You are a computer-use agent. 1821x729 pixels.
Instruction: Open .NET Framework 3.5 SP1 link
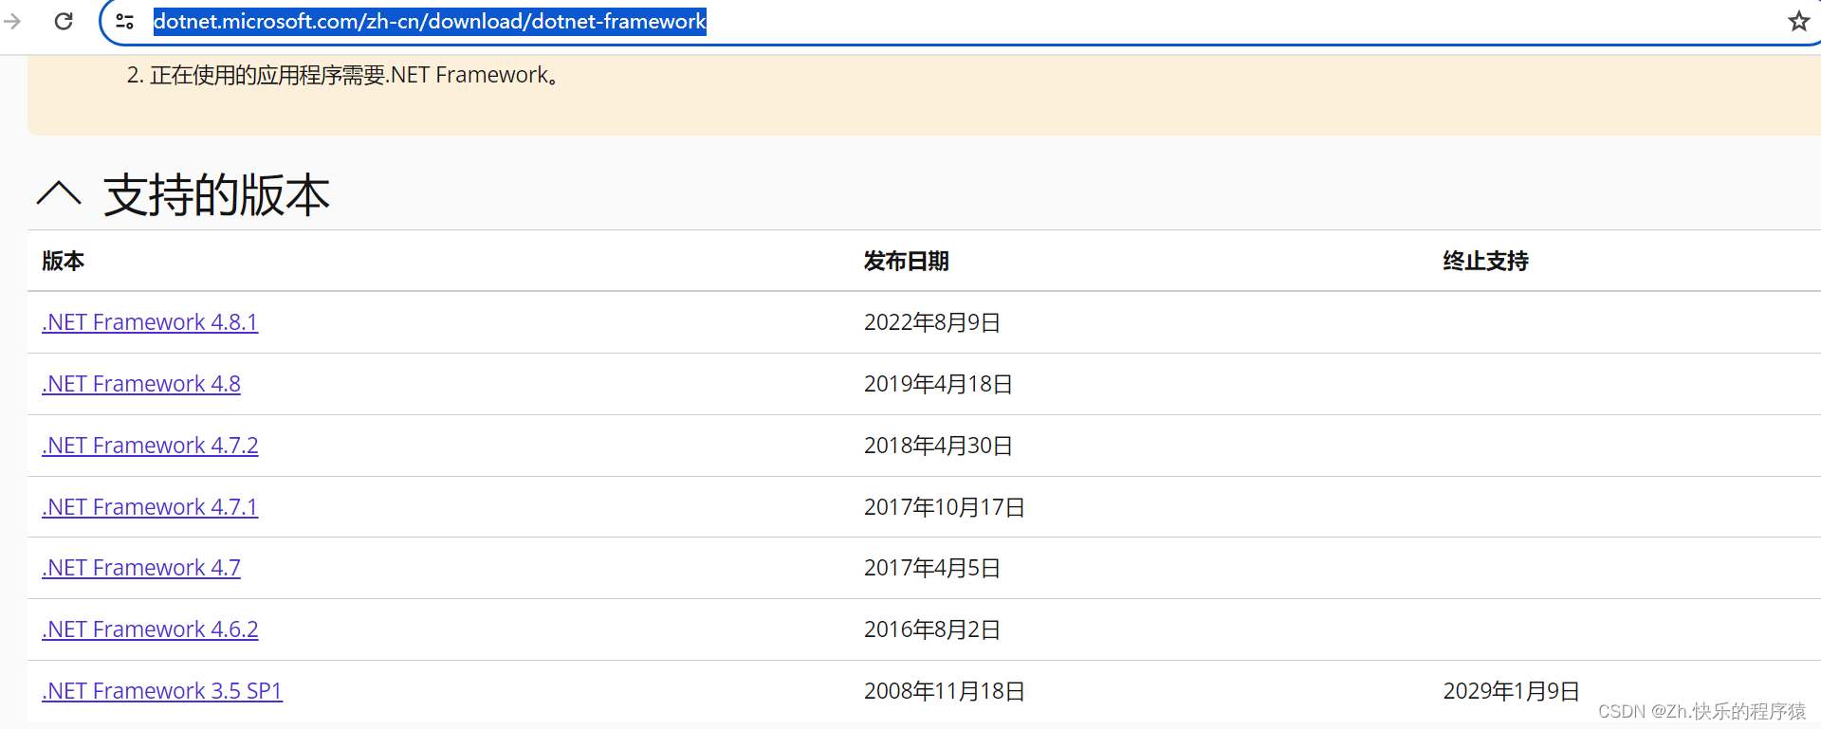(162, 691)
